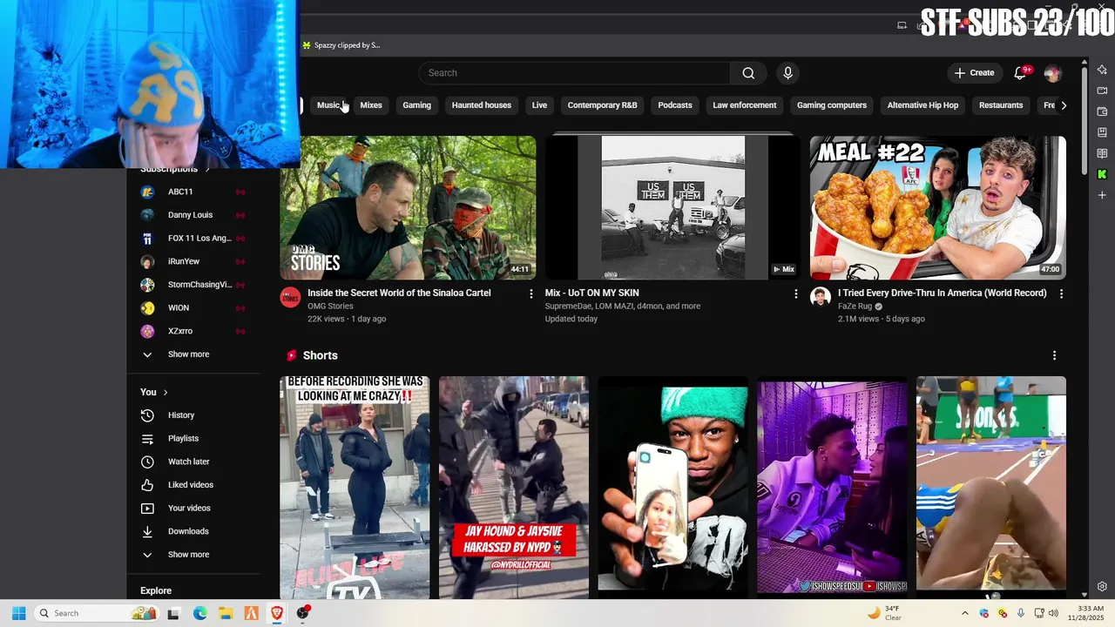Select the Podcasts filter chip

[x=675, y=105]
